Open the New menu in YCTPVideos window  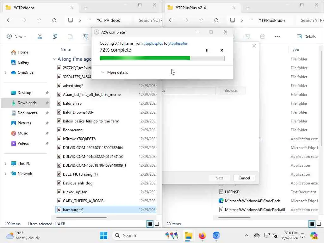click(x=16, y=37)
